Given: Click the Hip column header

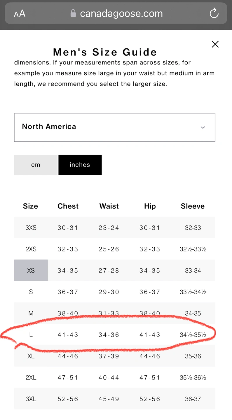Looking at the screenshot, I should click(150, 206).
